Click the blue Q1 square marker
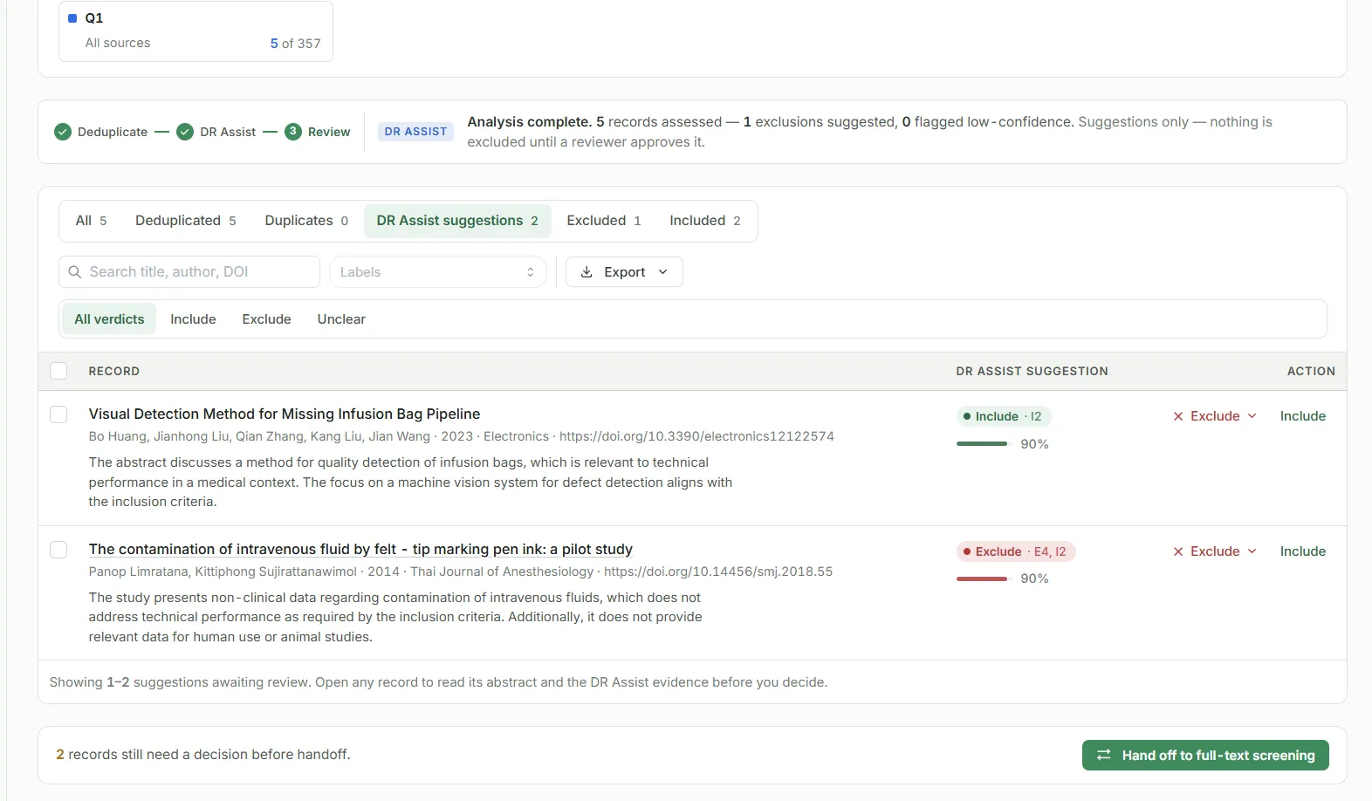Viewport: 1372px width, 801px height. [72, 18]
